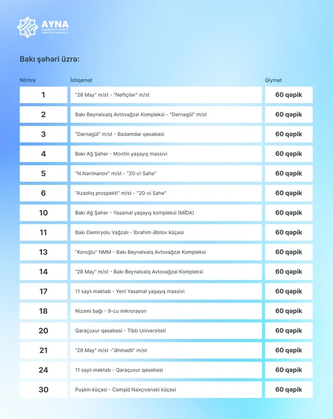Select the Nizami bağı – 9-cu mikrorayon route
Image resolution: width=333 pixels, height=419 pixels.
point(111,311)
